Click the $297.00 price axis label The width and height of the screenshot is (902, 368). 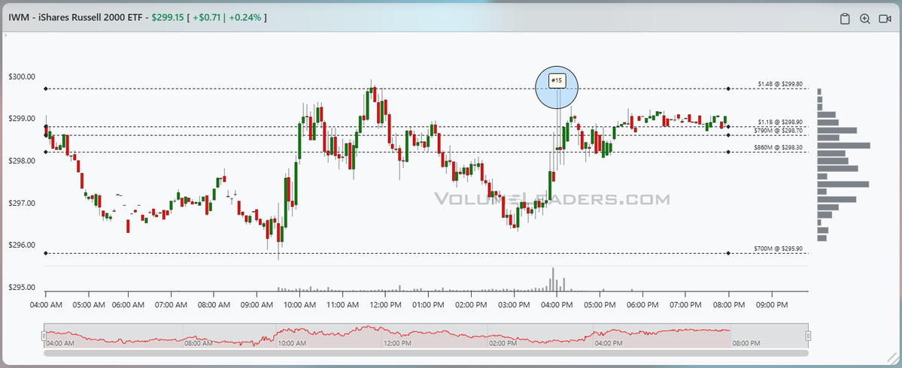click(22, 204)
